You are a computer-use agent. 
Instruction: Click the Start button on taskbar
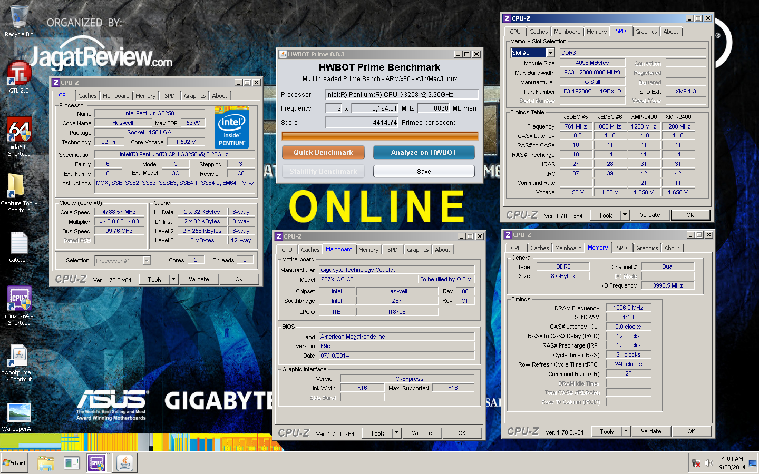pos(14,463)
